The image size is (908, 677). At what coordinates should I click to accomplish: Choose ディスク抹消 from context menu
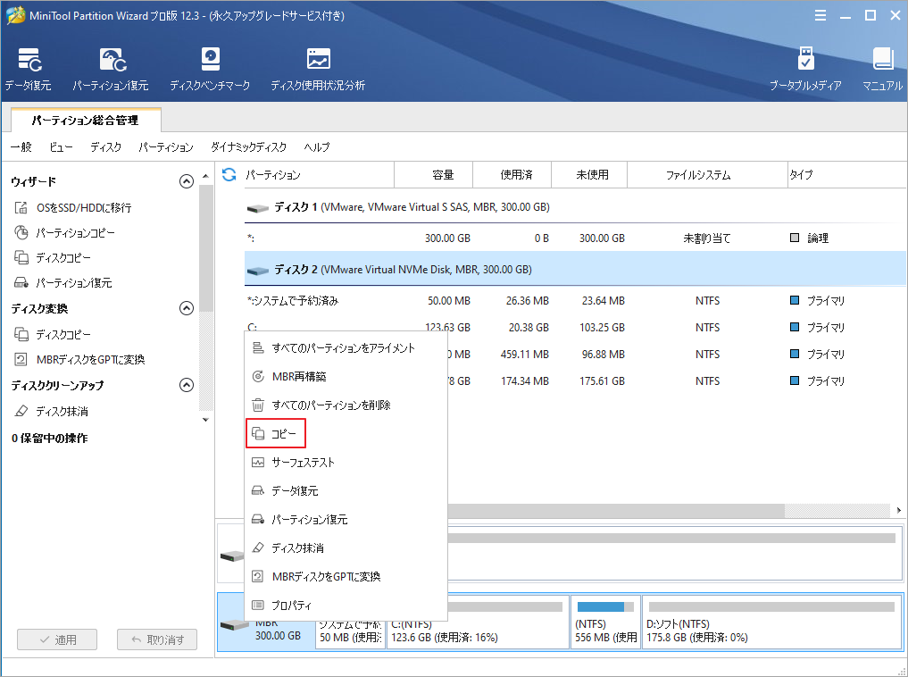pyautogui.click(x=346, y=547)
